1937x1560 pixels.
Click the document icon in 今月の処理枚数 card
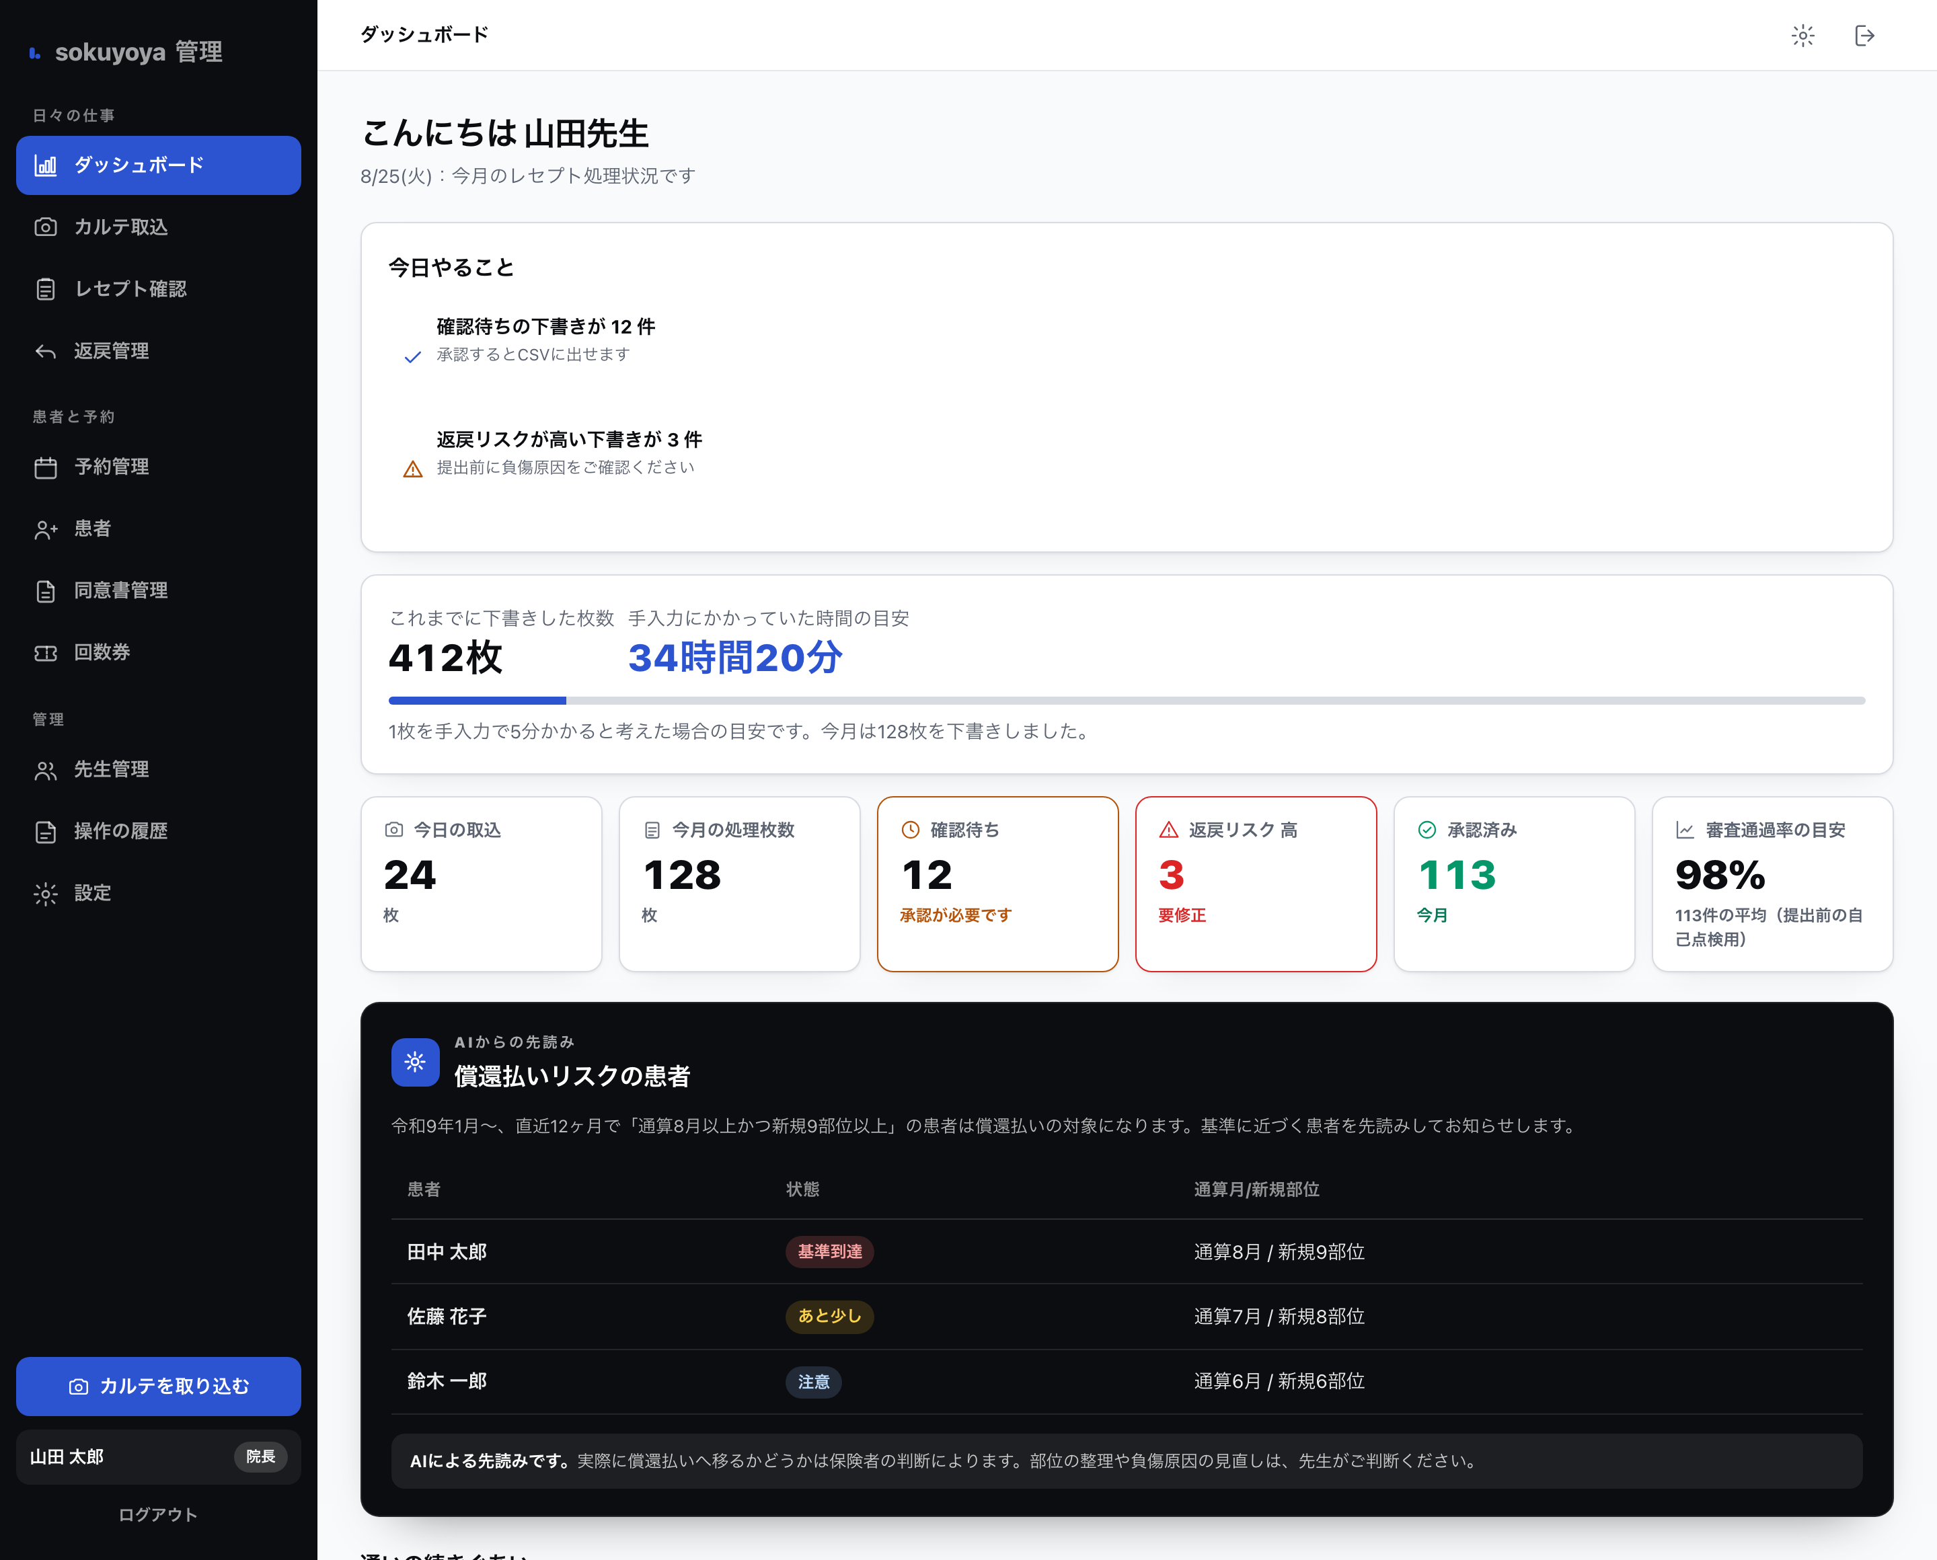(x=652, y=830)
